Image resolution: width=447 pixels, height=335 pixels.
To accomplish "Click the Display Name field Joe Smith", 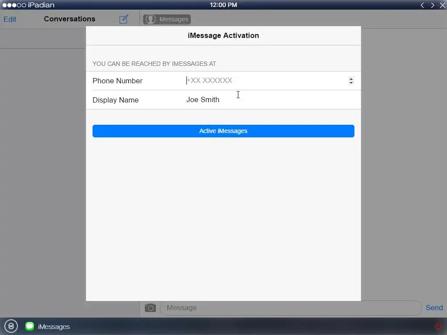I will coord(269,100).
